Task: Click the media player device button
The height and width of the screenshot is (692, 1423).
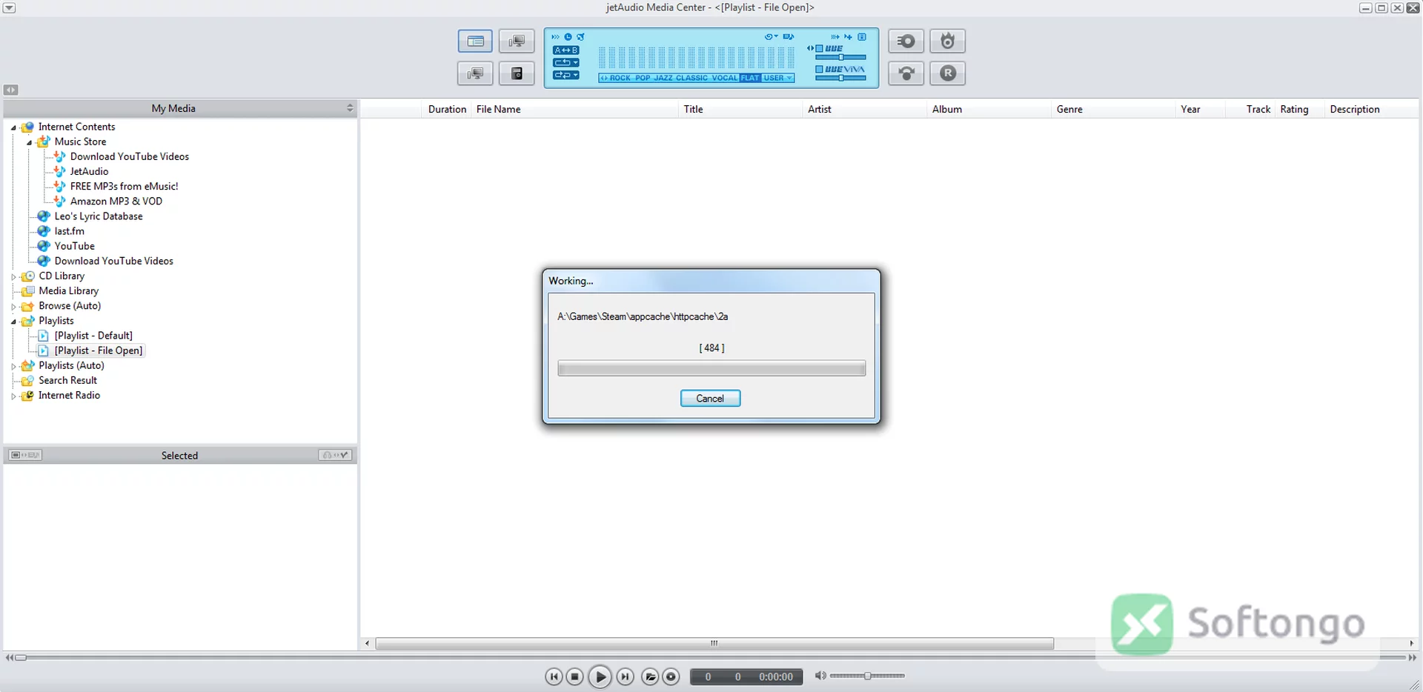Action: [x=517, y=73]
